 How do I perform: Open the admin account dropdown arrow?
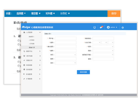pyautogui.click(x=117, y=27)
